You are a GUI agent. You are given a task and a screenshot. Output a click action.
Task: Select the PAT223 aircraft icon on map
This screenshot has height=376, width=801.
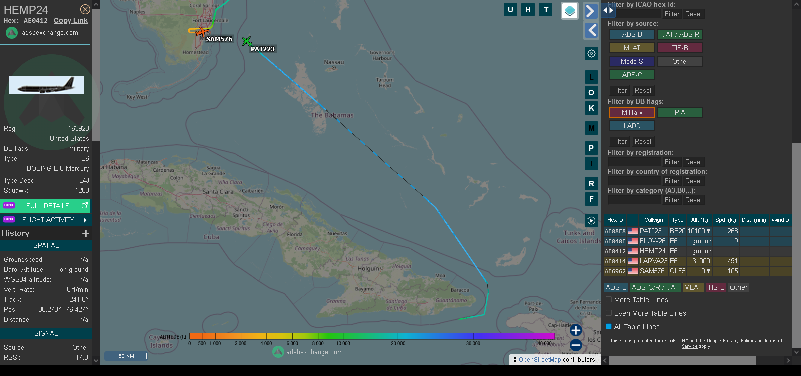click(x=246, y=41)
